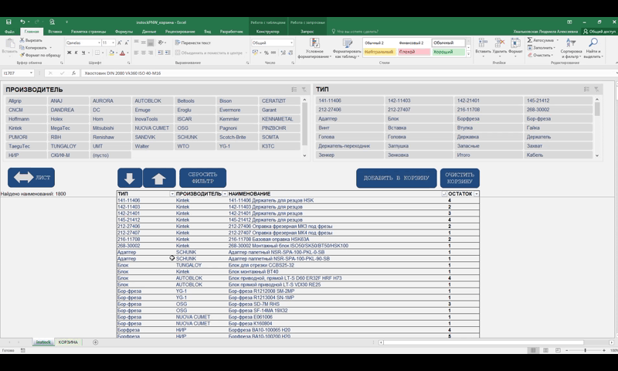This screenshot has height=371, width=618.
Task: Open the ОСТАТОК column filter dropdown
Action: [476, 194]
